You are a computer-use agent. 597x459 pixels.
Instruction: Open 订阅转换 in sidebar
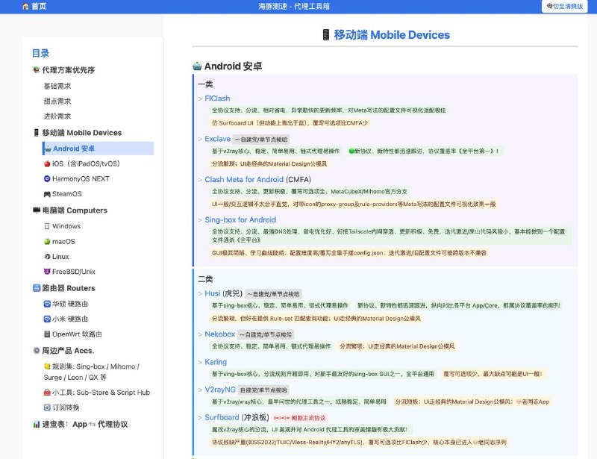coord(66,408)
